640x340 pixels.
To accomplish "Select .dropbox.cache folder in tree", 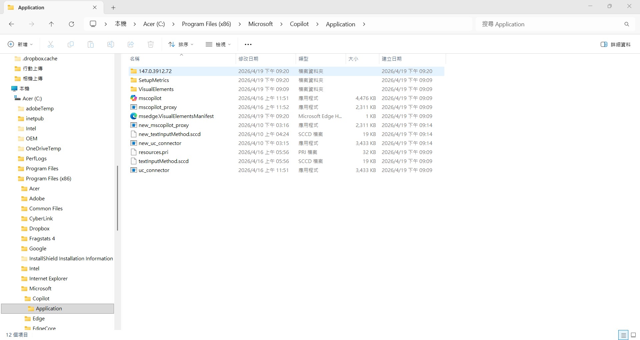I will (40, 58).
